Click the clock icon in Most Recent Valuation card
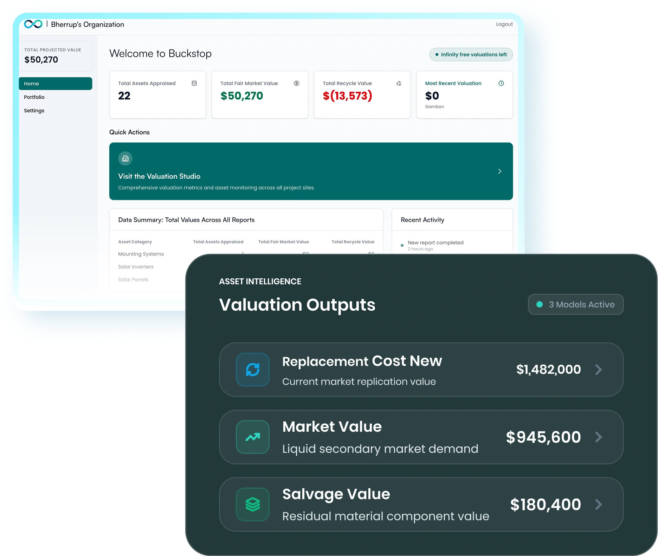 coord(501,83)
